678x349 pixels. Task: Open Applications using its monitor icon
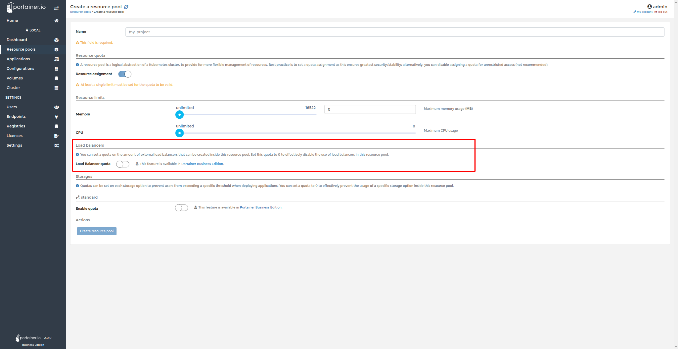point(56,59)
